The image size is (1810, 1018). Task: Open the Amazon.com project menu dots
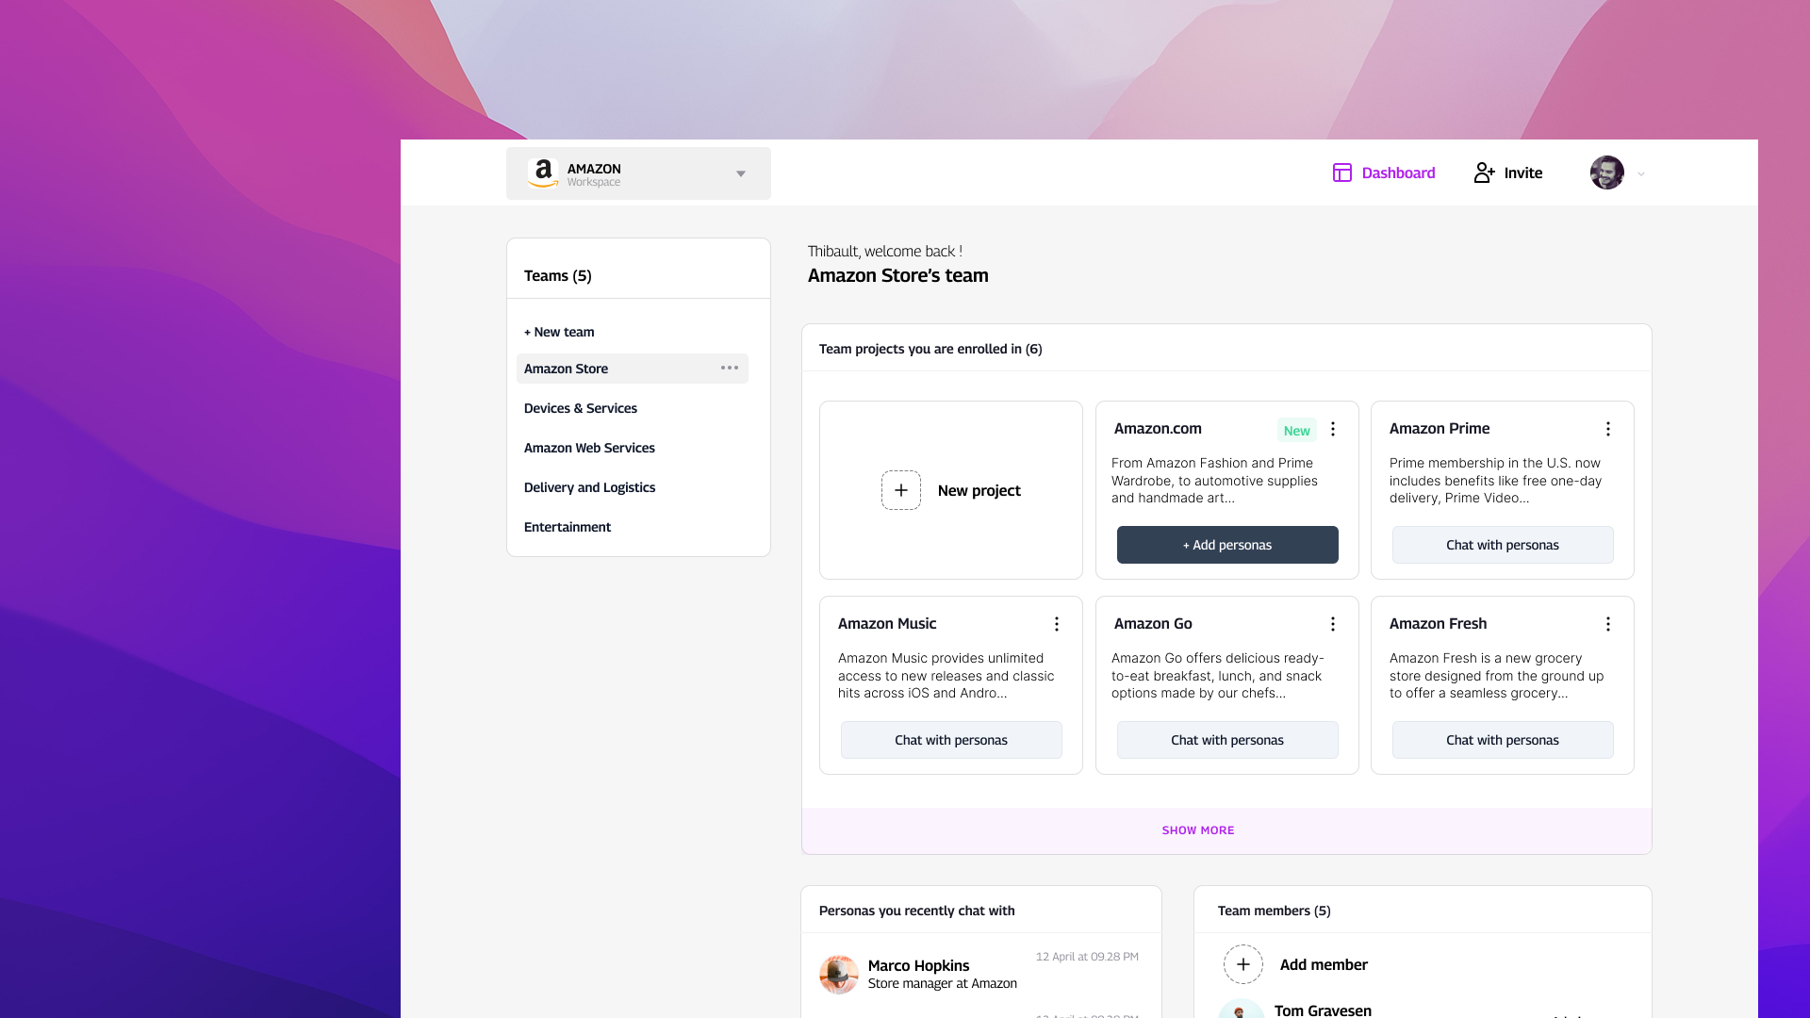pos(1333,429)
